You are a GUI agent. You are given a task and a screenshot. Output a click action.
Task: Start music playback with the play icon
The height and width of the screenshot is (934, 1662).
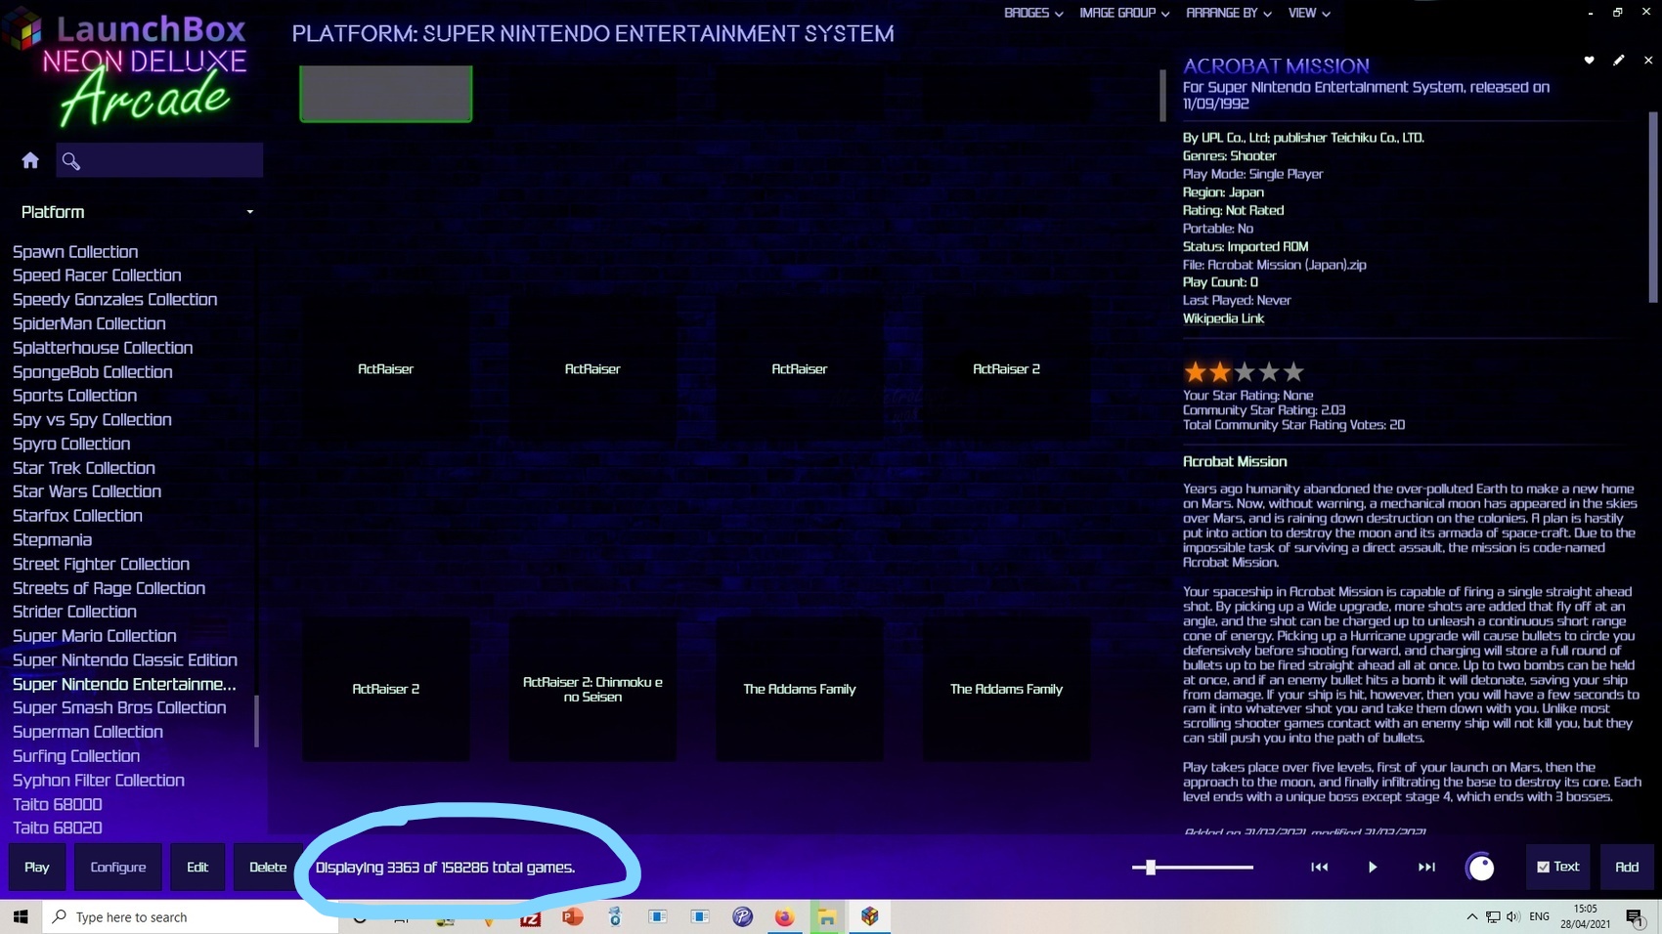coord(1373,867)
